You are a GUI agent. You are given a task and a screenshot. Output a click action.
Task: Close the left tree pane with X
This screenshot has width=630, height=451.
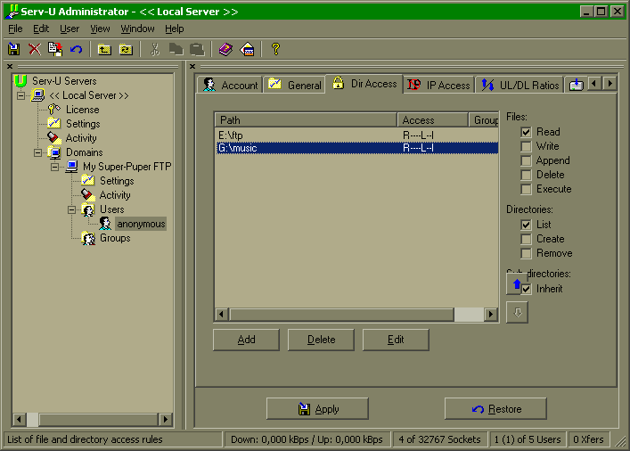click(x=10, y=66)
